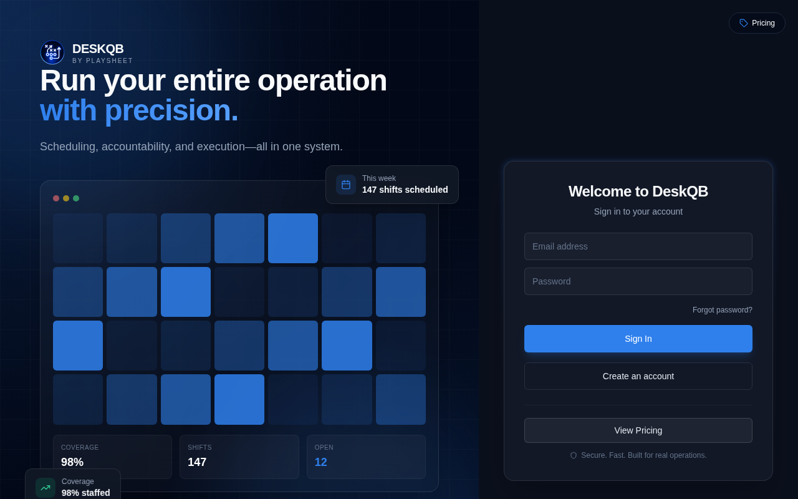
Task: Click the yellow dot in mock window
Action: point(66,198)
